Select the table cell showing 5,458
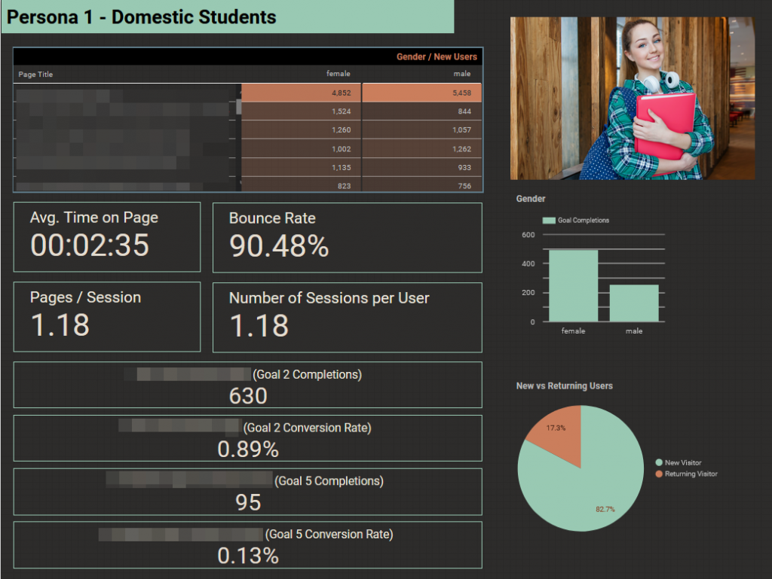This screenshot has width=772, height=579. coord(422,93)
